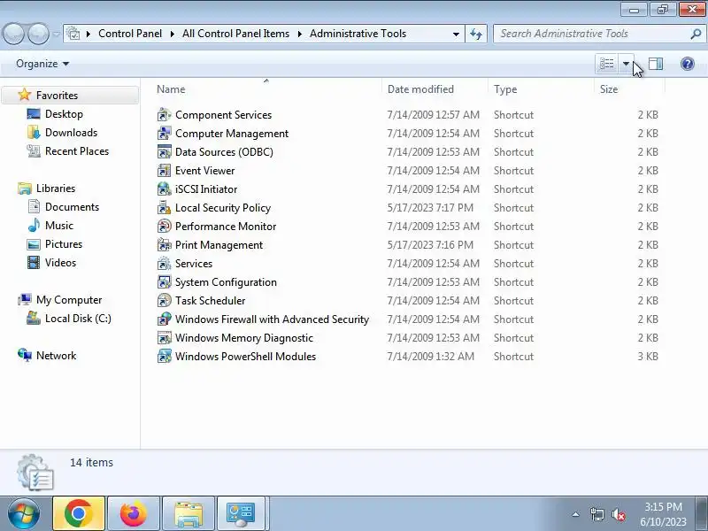Click the 5/17/2023 7:17 PM date cell
The height and width of the screenshot is (531, 708).
430,208
